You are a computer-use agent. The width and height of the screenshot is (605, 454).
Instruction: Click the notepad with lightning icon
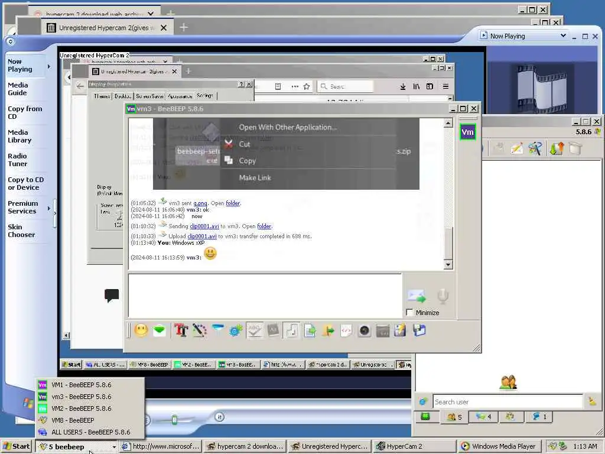click(400, 330)
